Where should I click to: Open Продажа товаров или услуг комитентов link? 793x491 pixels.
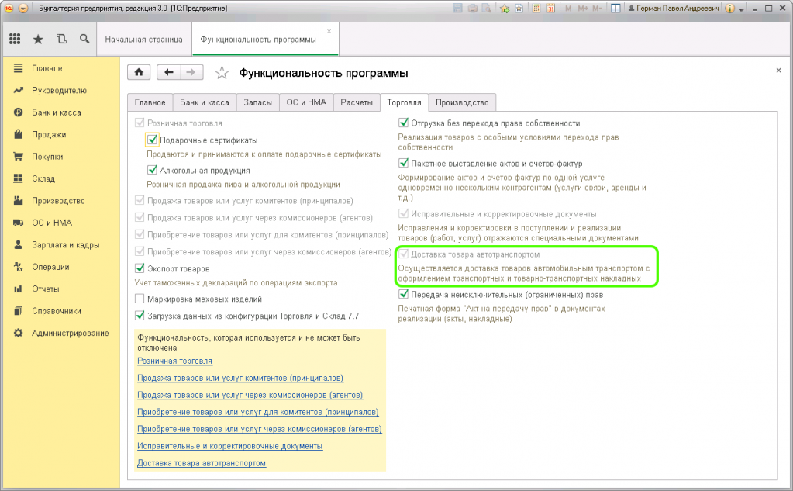point(240,378)
